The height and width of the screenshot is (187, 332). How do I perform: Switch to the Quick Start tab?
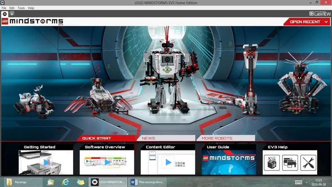[106, 138]
